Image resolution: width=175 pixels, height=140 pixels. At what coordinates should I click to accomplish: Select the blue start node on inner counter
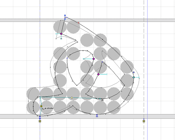click(67, 58)
